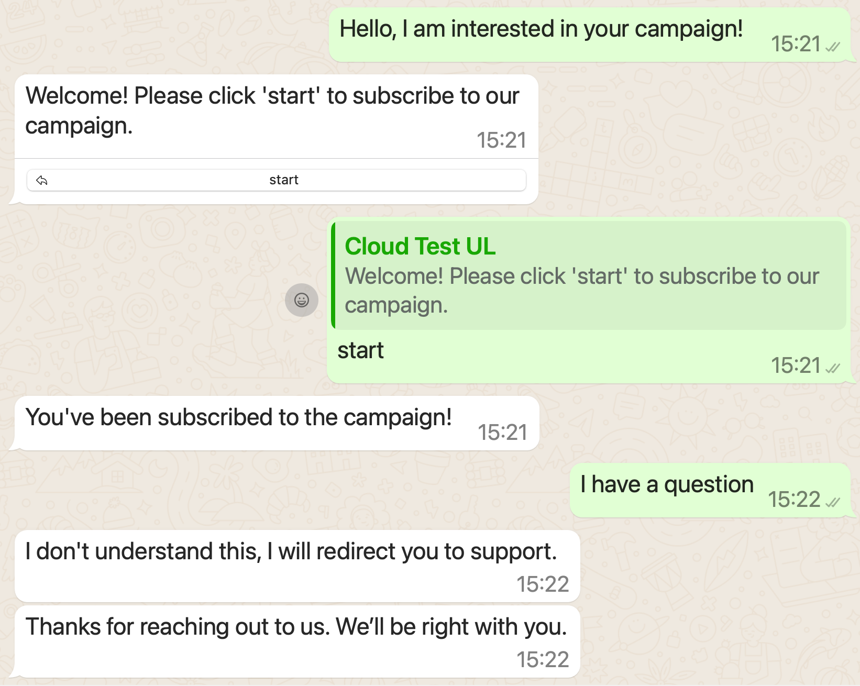
Task: Select the 'Hello, I am interested' message bubble
Action: (x=590, y=35)
